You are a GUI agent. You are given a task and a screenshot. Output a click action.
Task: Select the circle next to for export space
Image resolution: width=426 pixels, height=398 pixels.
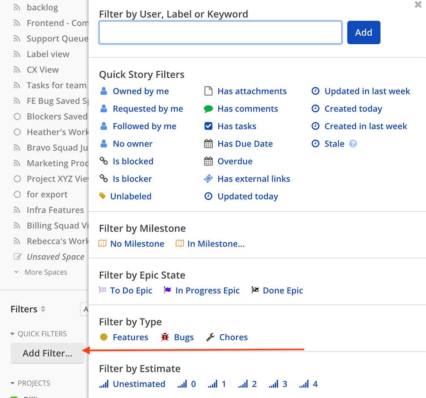click(17, 194)
